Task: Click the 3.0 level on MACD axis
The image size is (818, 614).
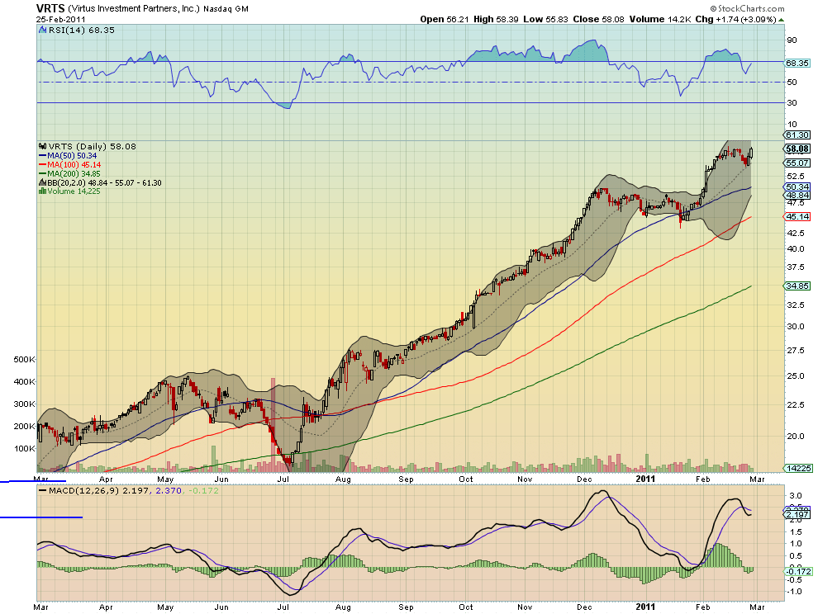Action: (796, 496)
